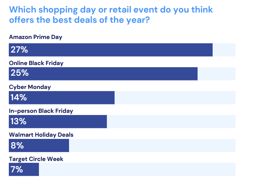Click the Target Circle Week label
260x183 pixels.
pyautogui.click(x=36, y=159)
